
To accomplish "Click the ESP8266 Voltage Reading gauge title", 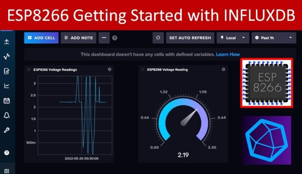I will pyautogui.click(x=168, y=70).
